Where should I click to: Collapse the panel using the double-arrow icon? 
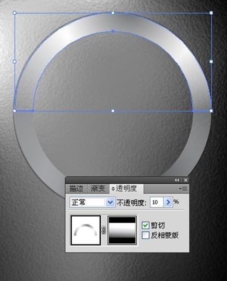pyautogui.click(x=177, y=180)
